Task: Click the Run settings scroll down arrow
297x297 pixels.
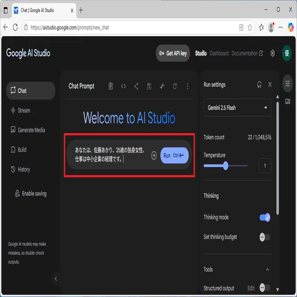Action: (277, 289)
